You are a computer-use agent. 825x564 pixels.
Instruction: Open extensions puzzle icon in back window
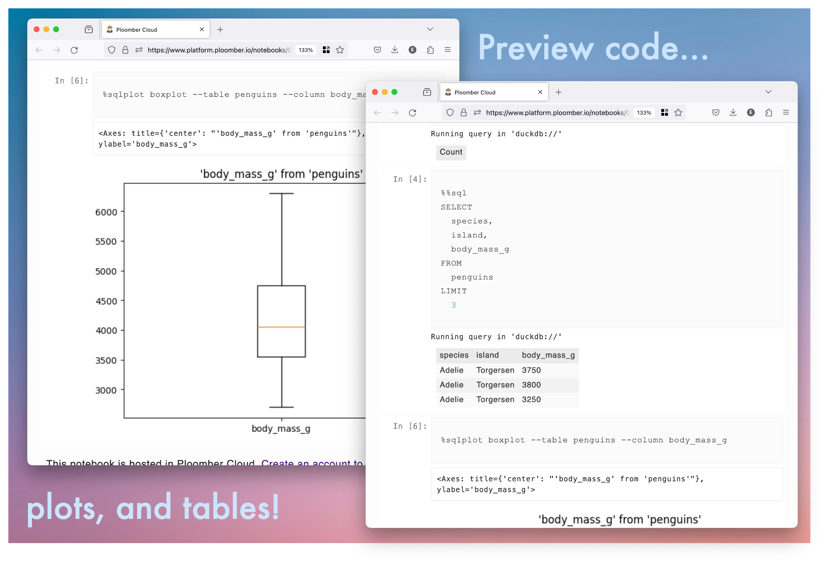click(430, 50)
